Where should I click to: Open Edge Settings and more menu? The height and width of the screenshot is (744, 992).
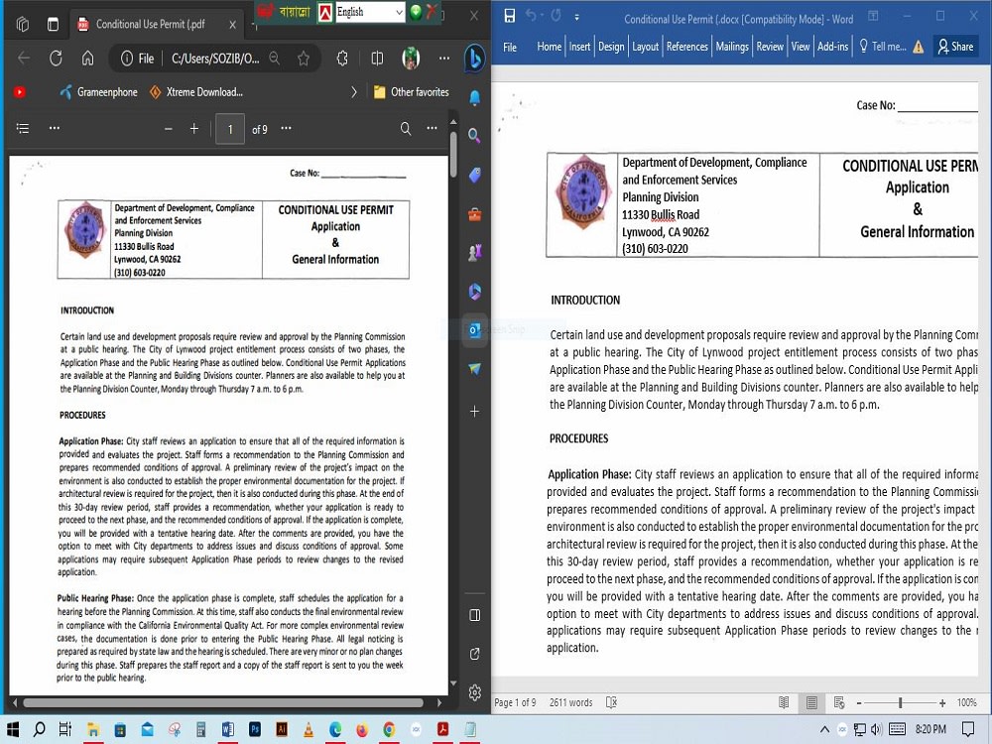[444, 59]
